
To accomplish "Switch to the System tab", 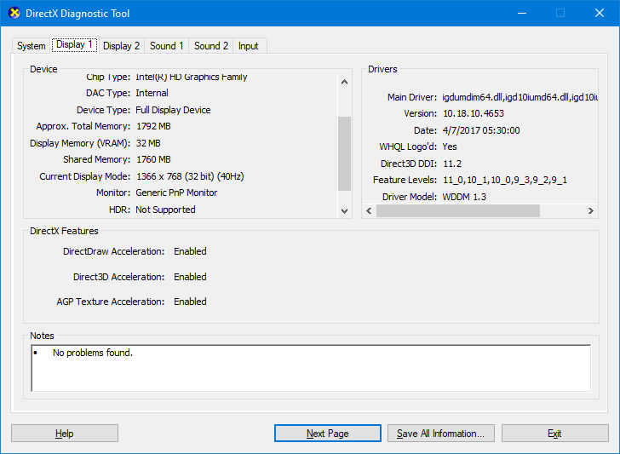I will (32, 46).
